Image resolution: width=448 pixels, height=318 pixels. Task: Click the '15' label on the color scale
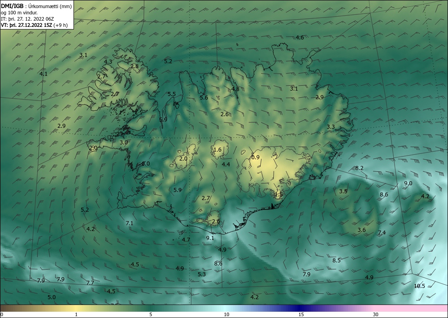click(301, 315)
